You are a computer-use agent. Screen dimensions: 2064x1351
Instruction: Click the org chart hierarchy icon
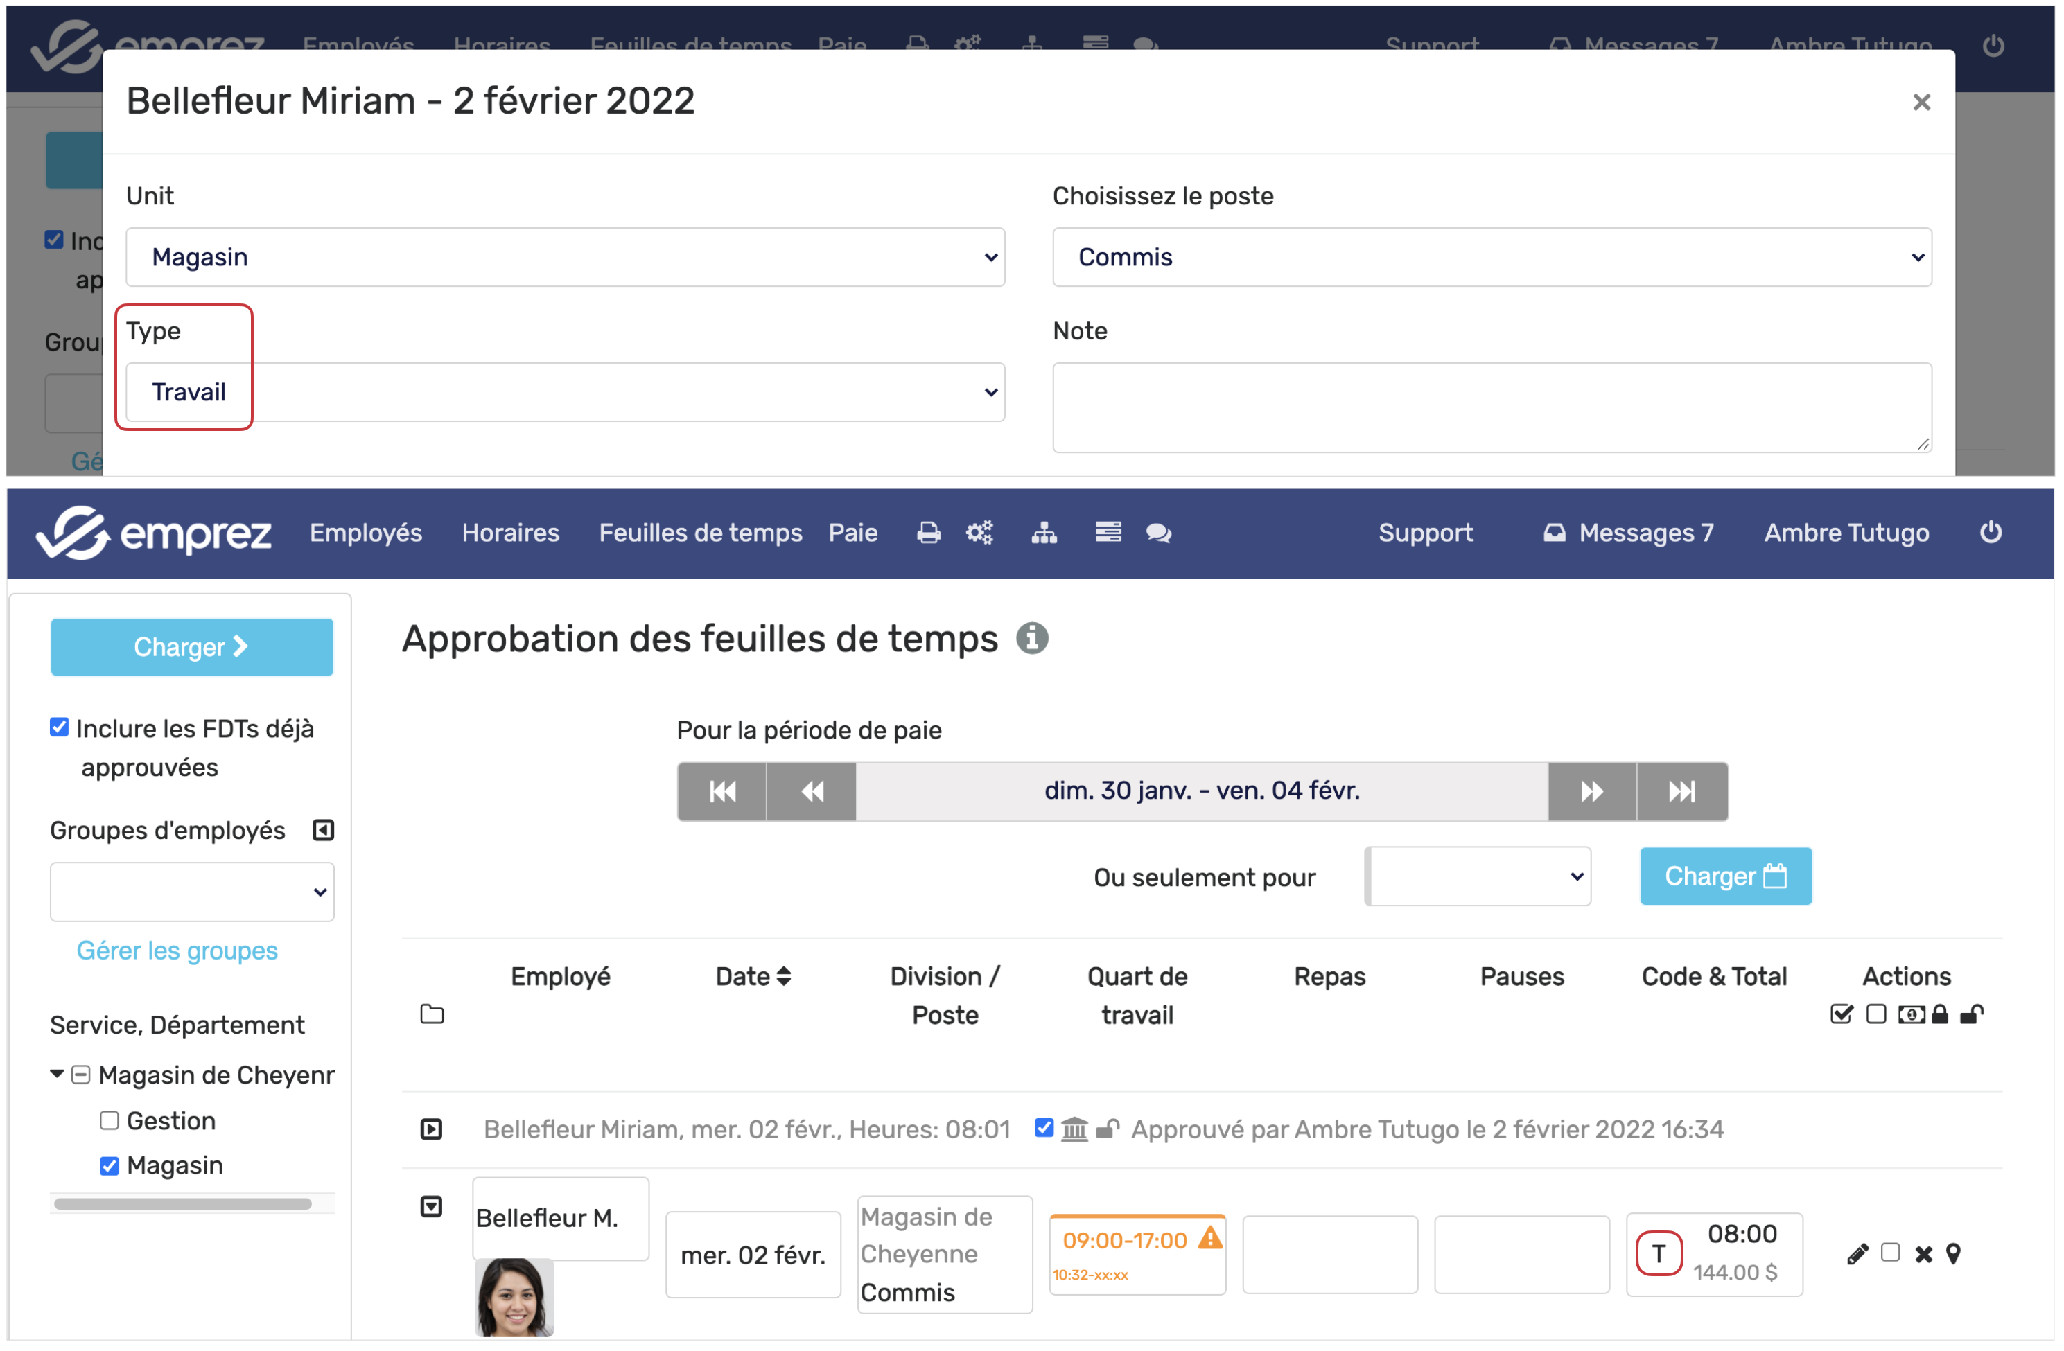click(1044, 532)
